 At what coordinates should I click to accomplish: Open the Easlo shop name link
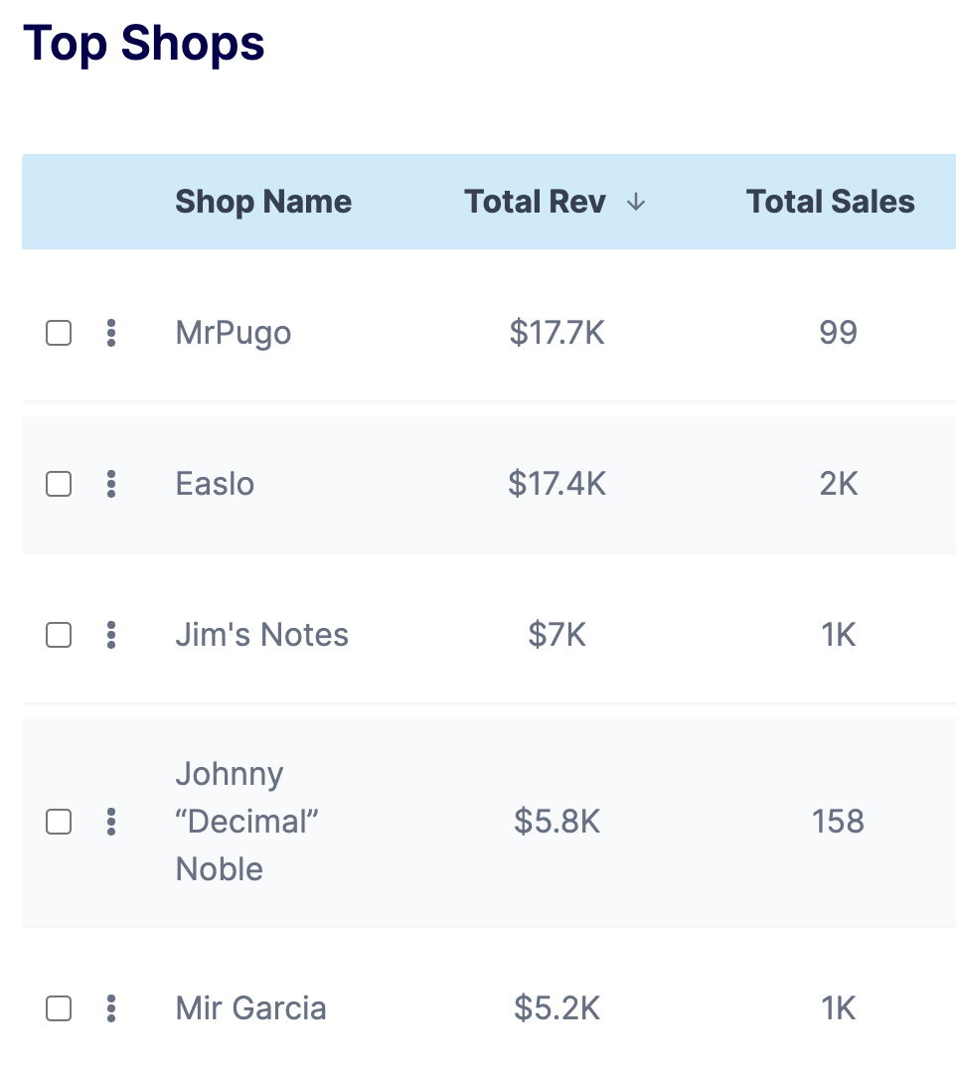215,484
